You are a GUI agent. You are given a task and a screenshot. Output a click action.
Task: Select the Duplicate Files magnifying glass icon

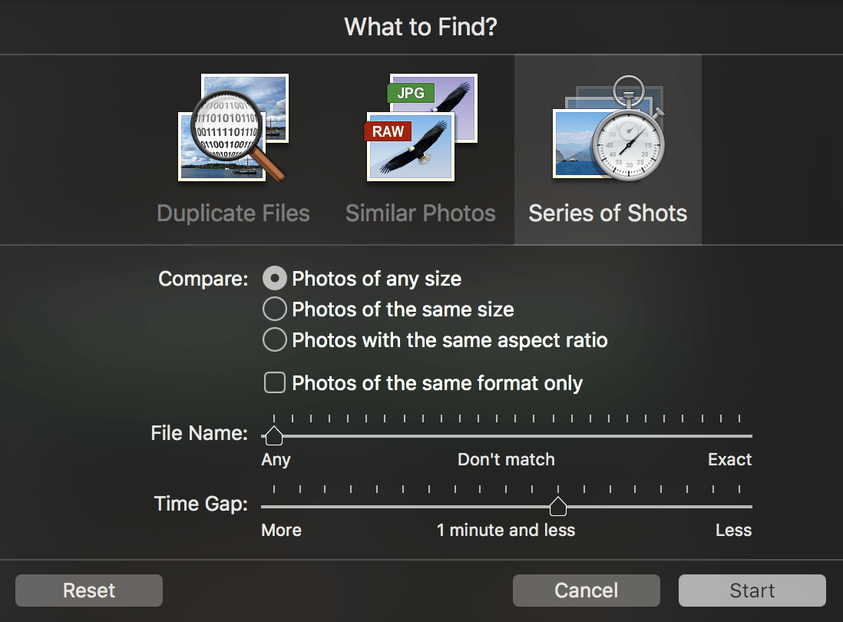tap(233, 128)
